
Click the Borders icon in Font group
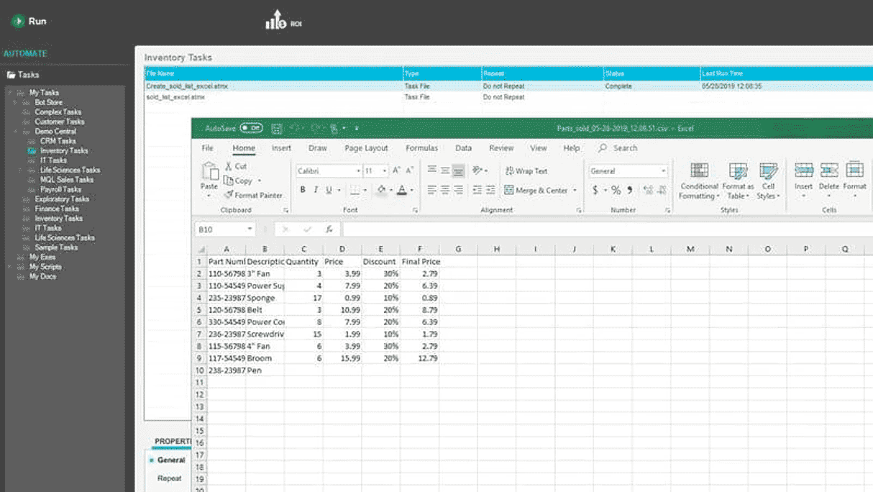354,190
